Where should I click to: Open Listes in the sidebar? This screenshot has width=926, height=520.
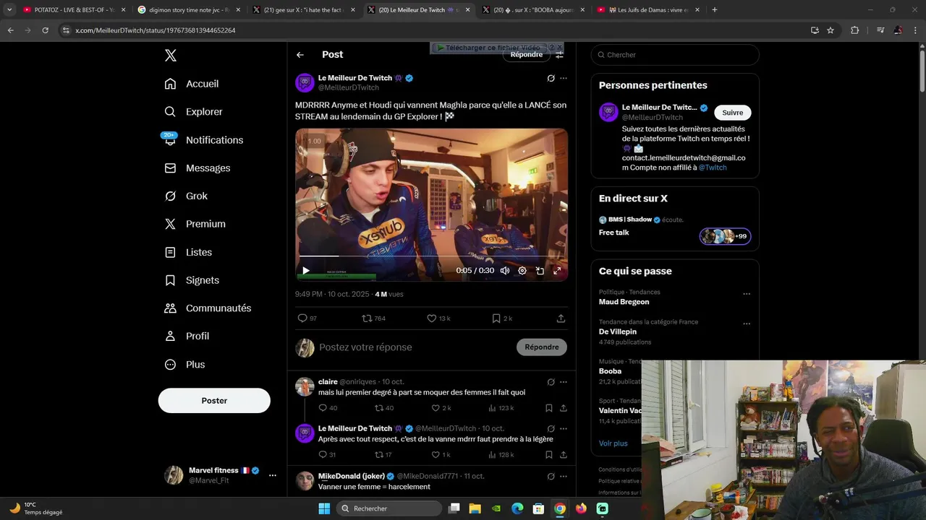tap(188, 252)
